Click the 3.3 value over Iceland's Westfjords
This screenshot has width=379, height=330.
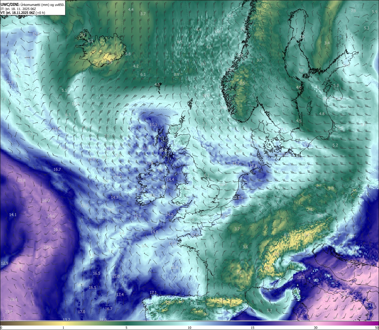point(82,35)
